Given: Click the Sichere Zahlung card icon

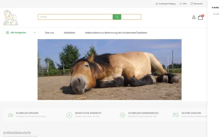Looking at the screenshot, I should click(176, 115).
